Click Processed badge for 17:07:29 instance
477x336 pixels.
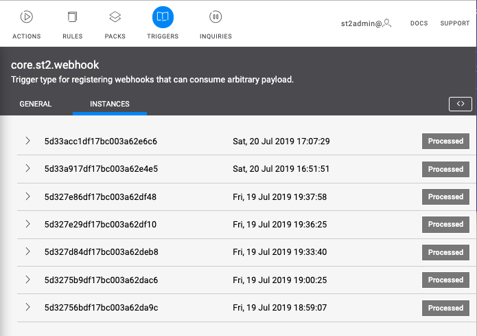445,141
